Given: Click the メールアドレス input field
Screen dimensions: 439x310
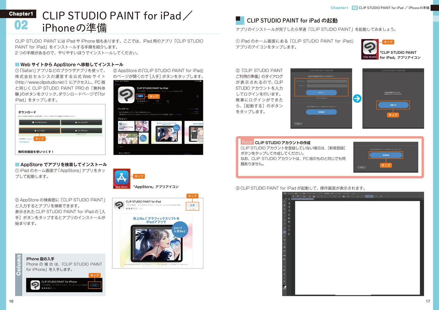Looking at the screenshot, I should pyautogui.click(x=327, y=81).
